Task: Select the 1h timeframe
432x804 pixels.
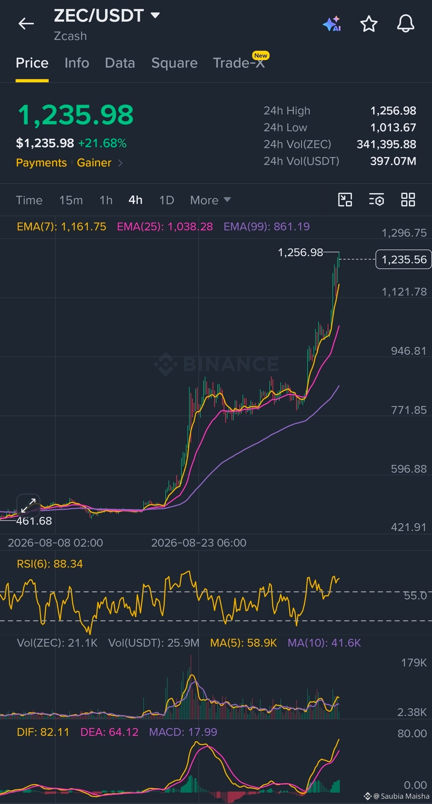Action: point(106,200)
